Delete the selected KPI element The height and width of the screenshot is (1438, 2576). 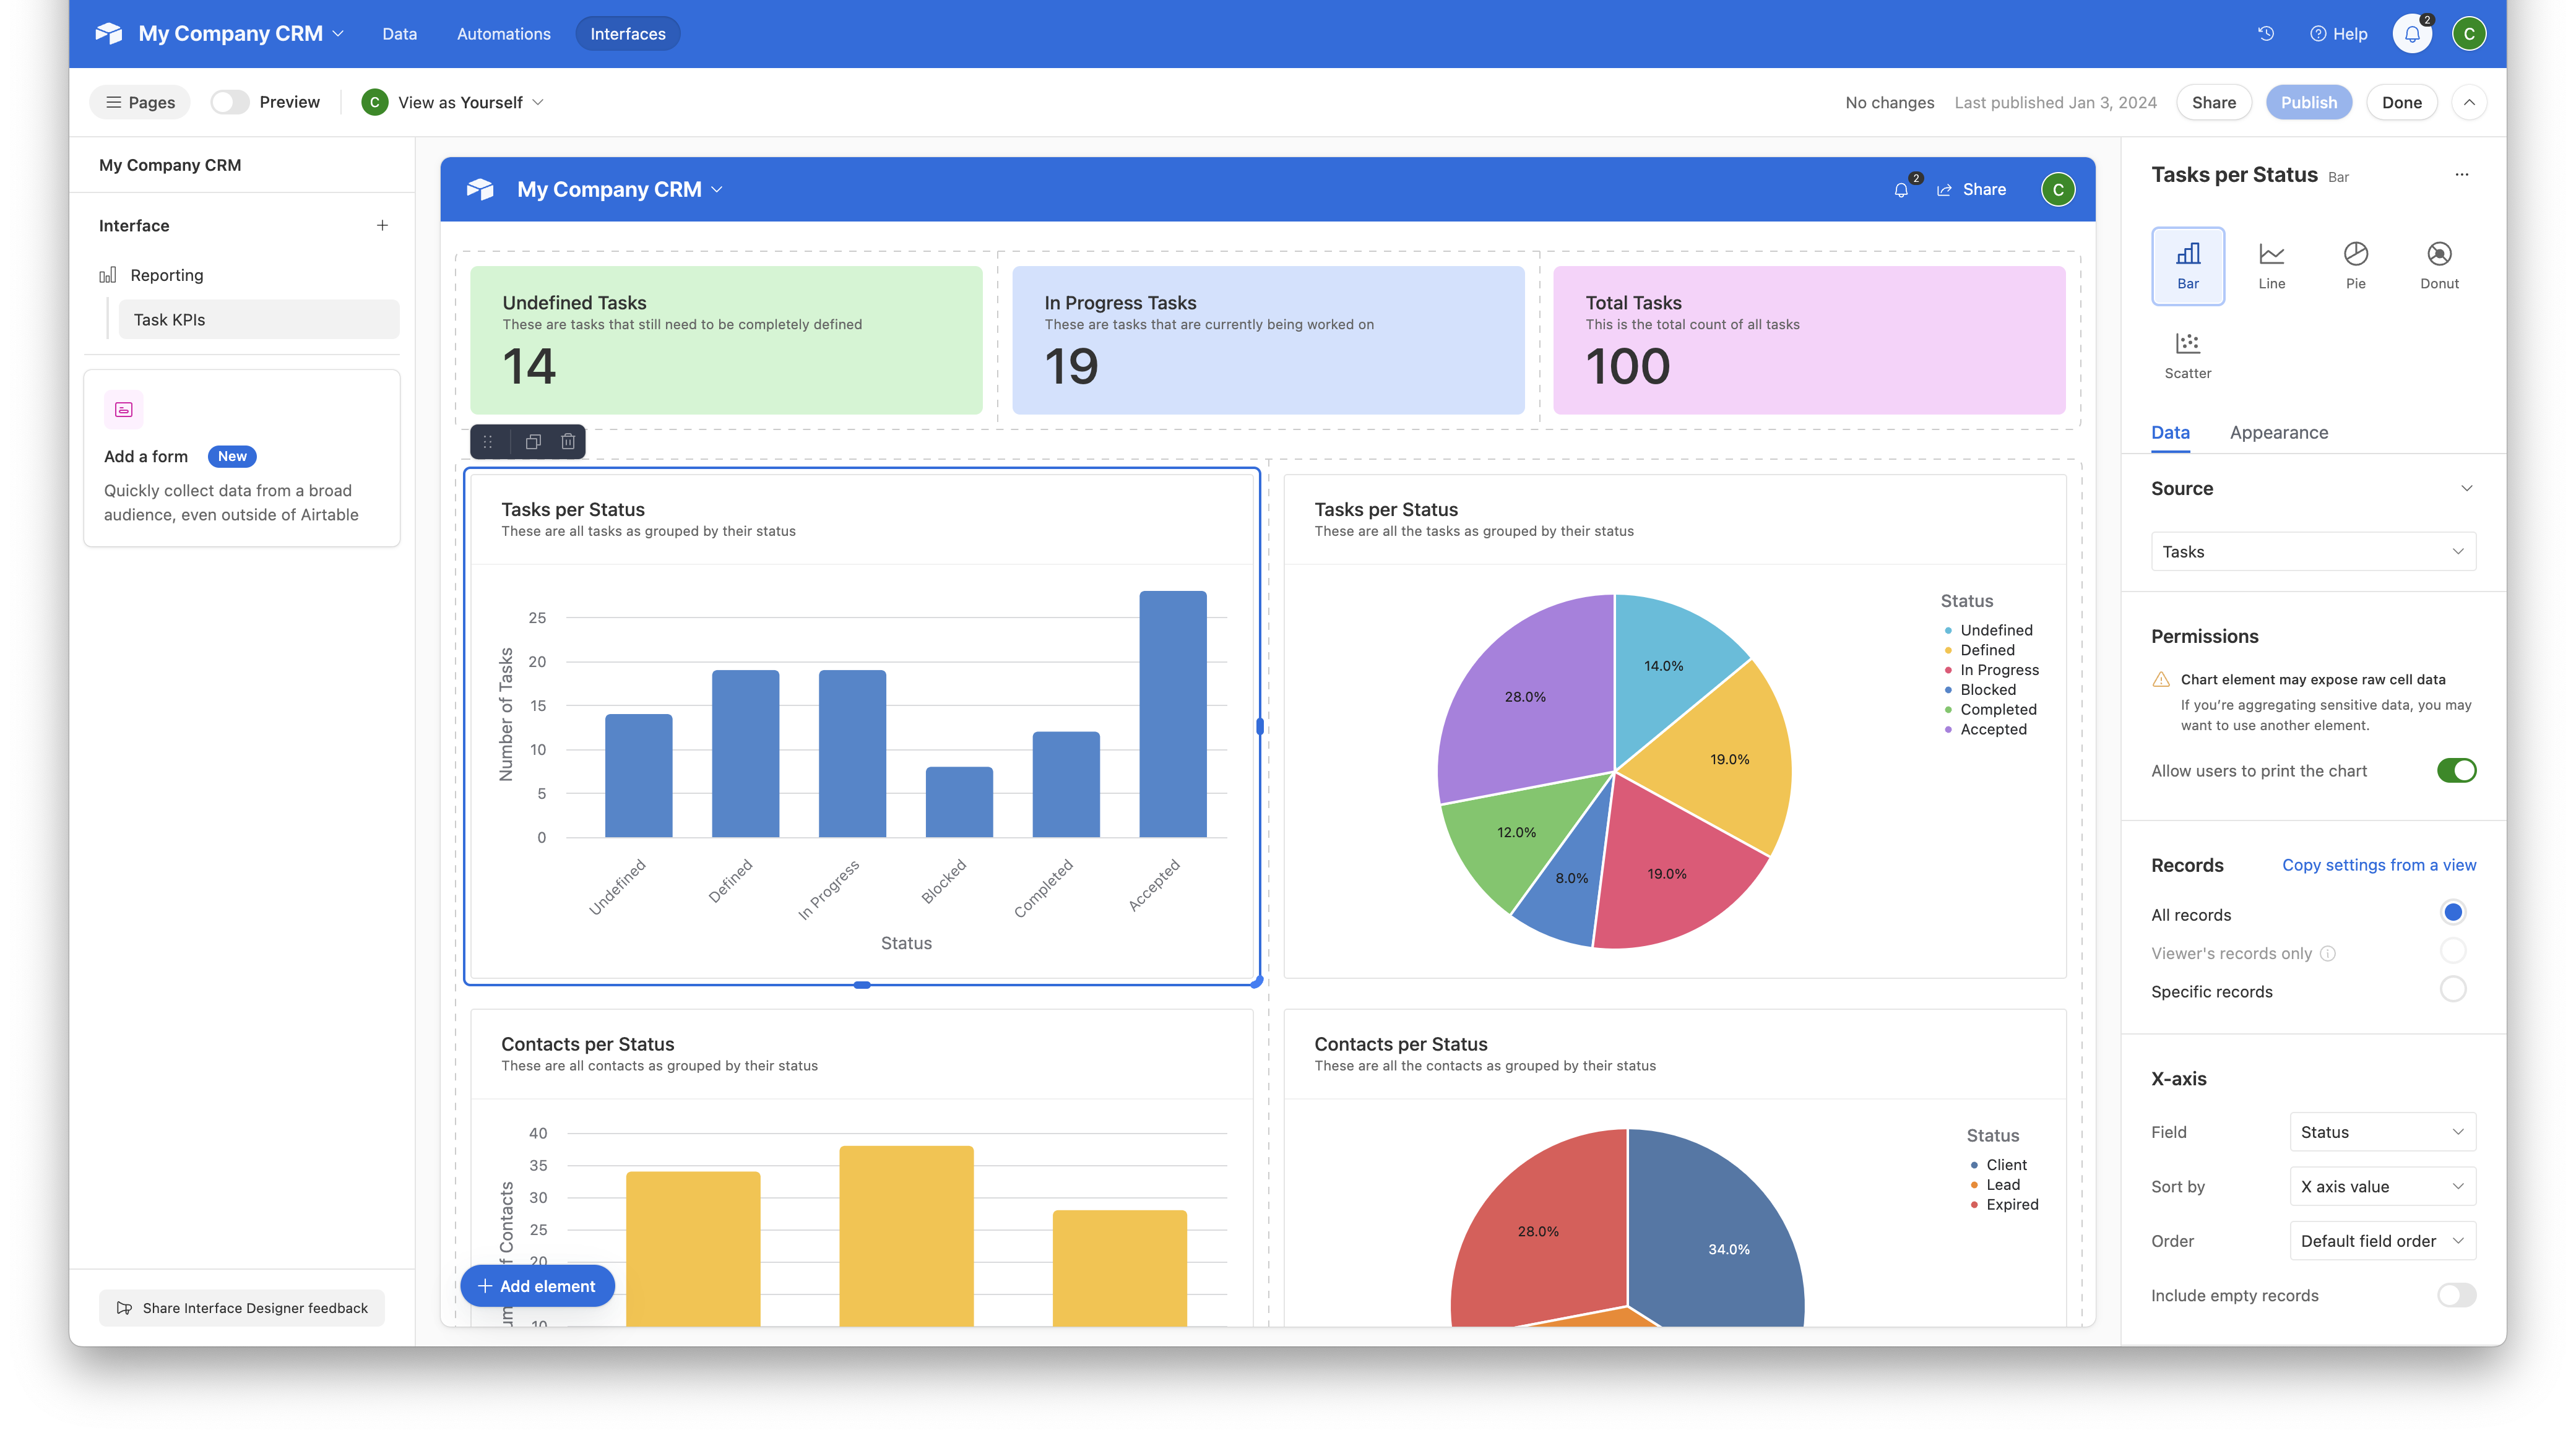567,441
